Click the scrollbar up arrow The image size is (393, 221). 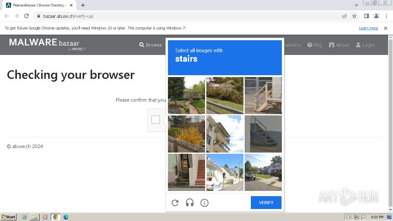(391, 37)
